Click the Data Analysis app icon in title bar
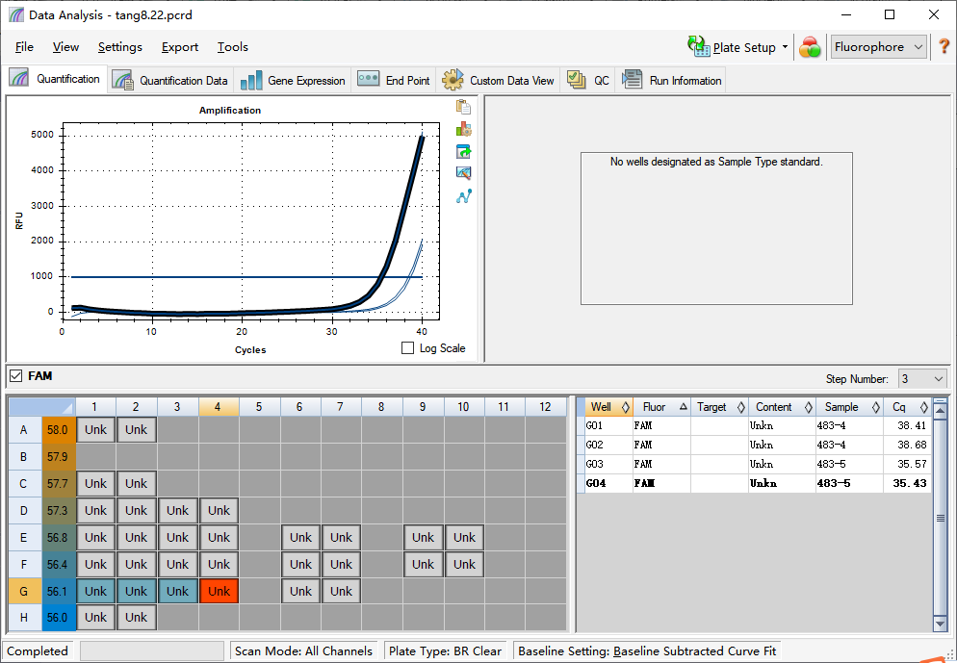This screenshot has width=957, height=663. tap(15, 14)
